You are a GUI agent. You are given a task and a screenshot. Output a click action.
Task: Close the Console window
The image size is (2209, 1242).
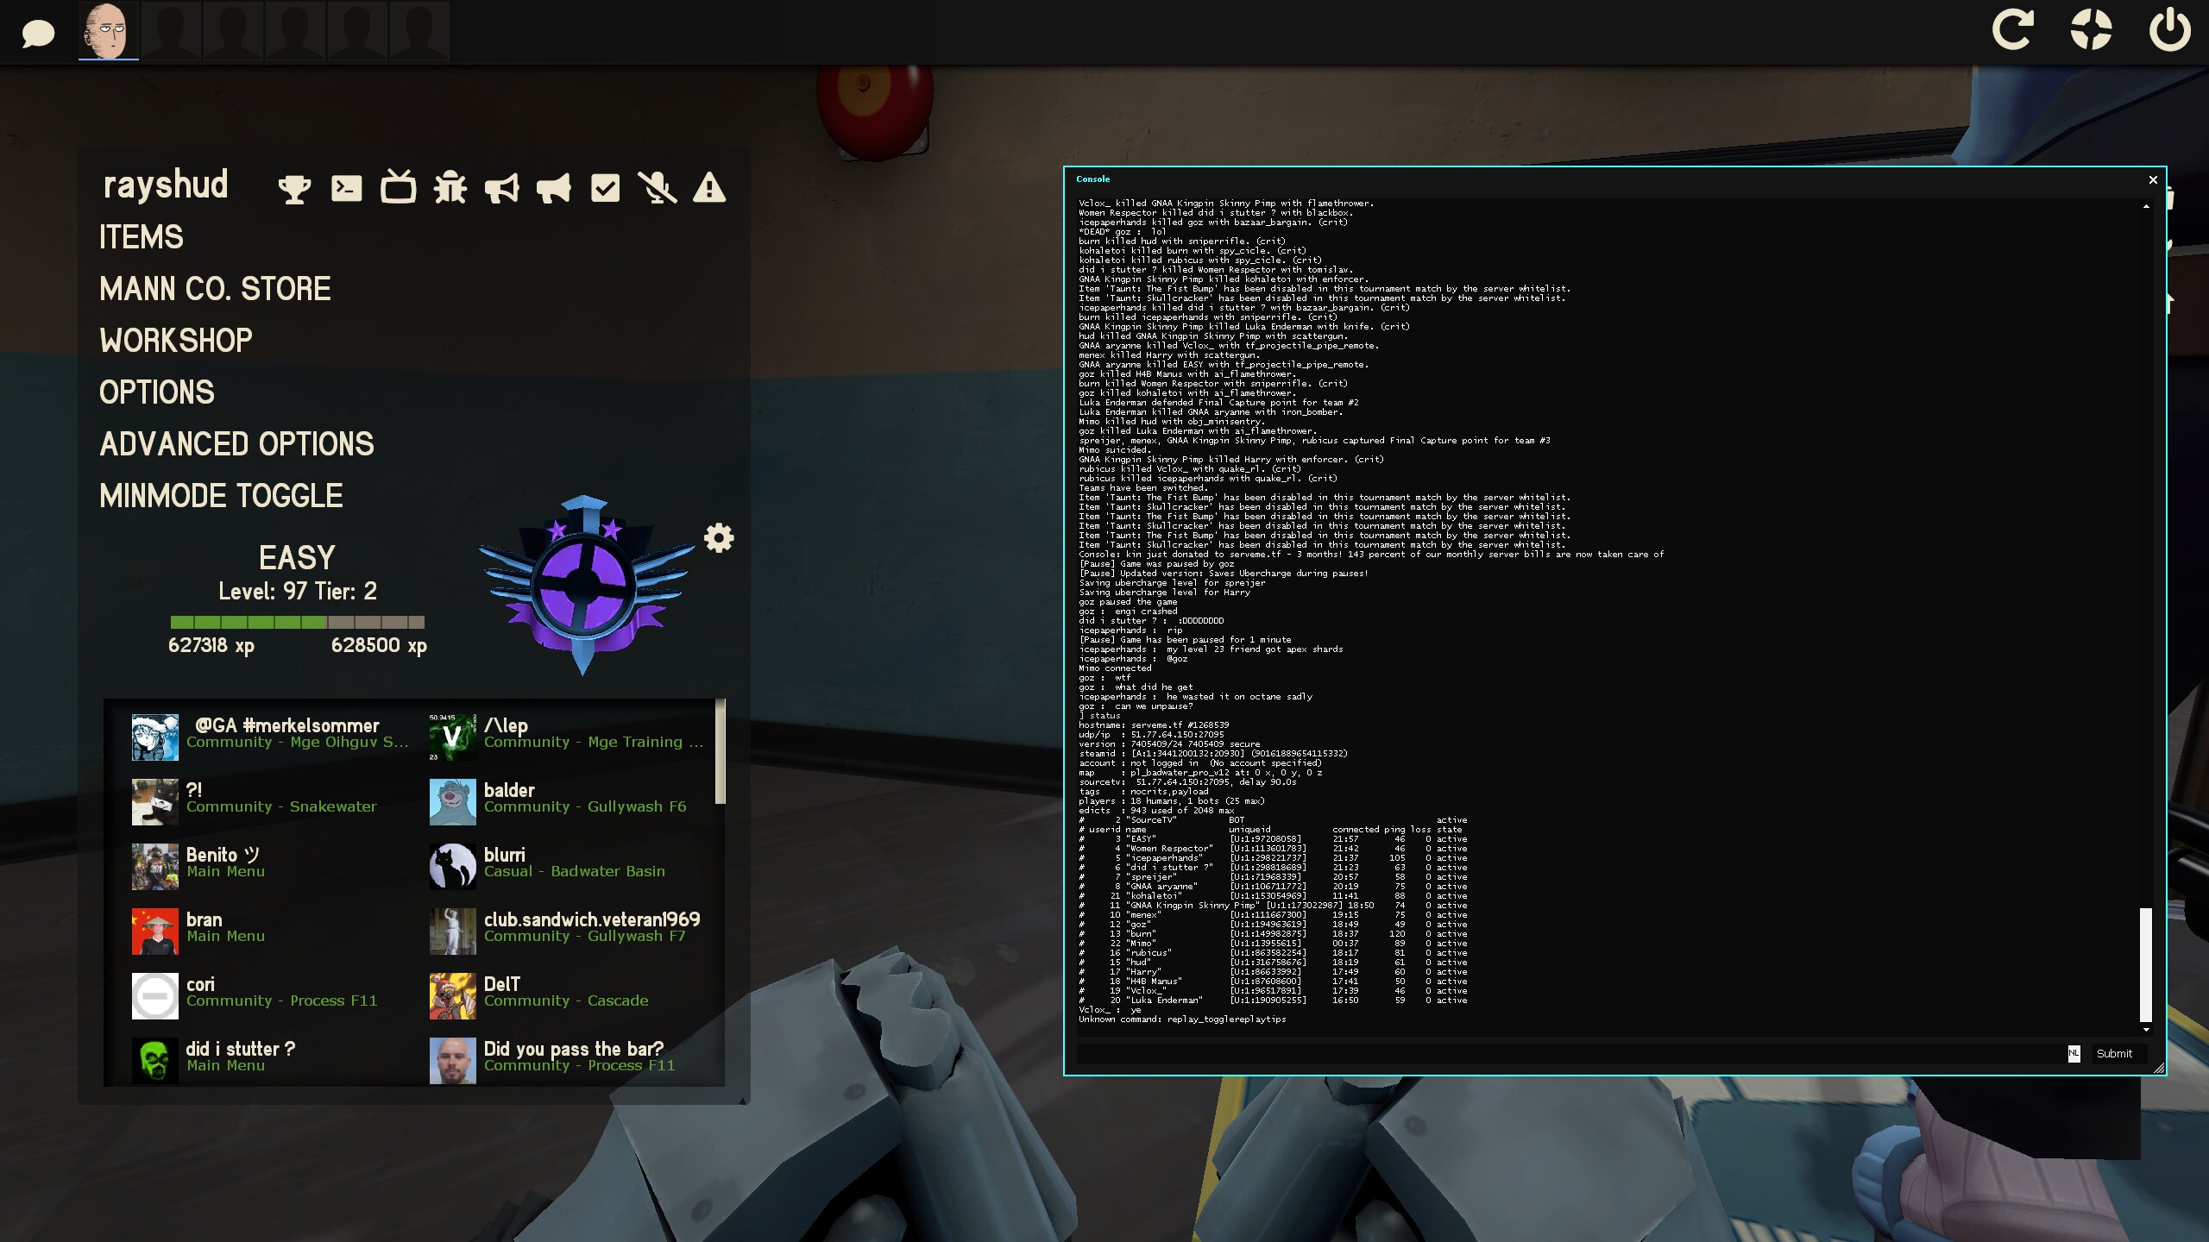tap(2153, 179)
